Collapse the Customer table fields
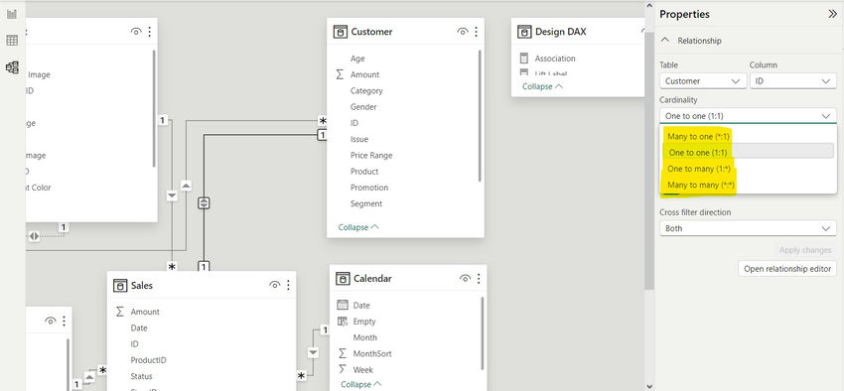The height and width of the screenshot is (391, 844). (358, 227)
